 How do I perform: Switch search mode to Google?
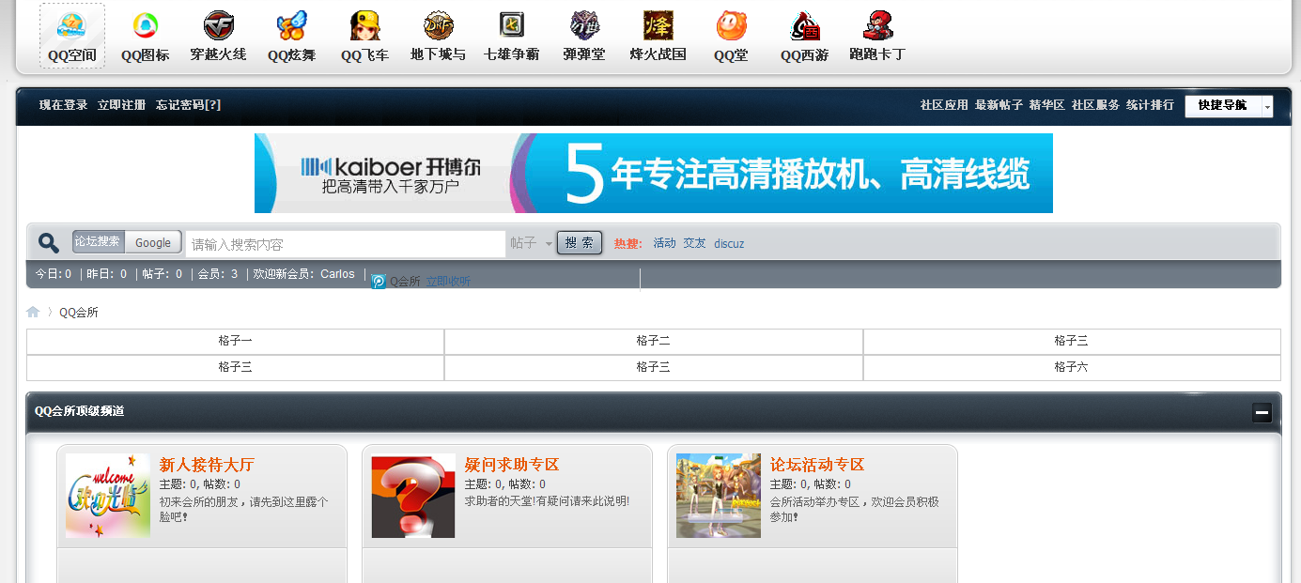tap(153, 242)
